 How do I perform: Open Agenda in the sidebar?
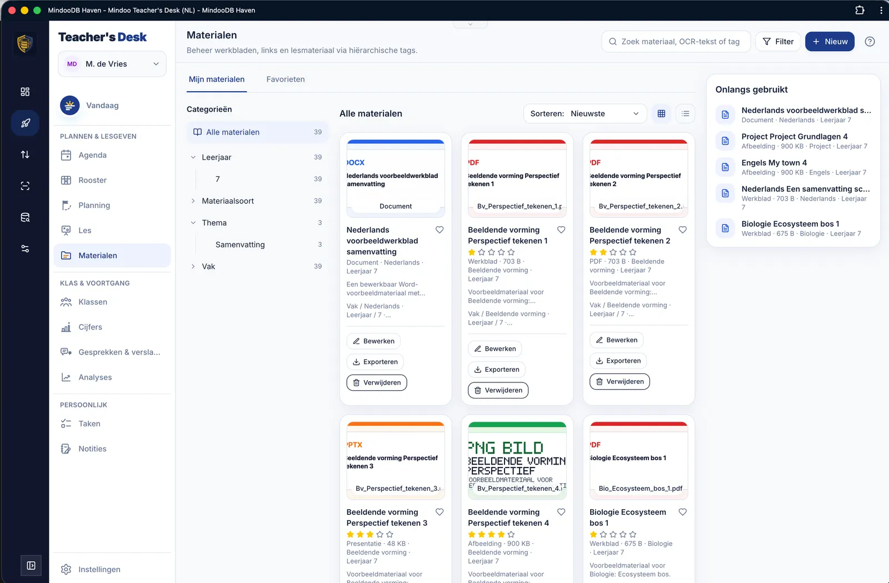click(x=112, y=155)
